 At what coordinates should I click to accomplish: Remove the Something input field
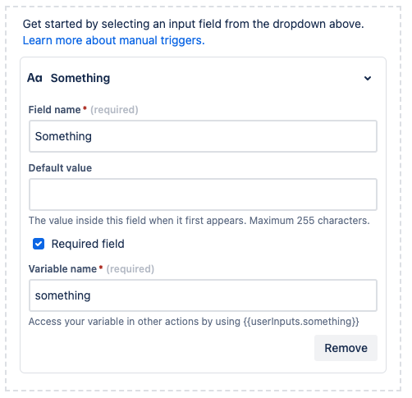(346, 348)
